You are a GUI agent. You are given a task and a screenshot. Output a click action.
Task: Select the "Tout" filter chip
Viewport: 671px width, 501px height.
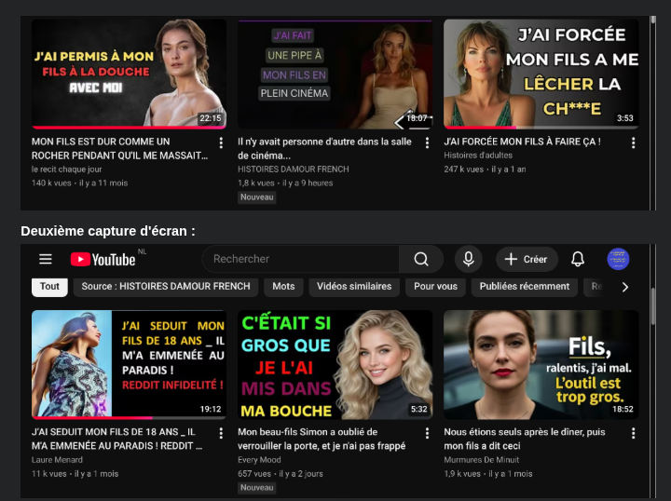click(x=49, y=286)
